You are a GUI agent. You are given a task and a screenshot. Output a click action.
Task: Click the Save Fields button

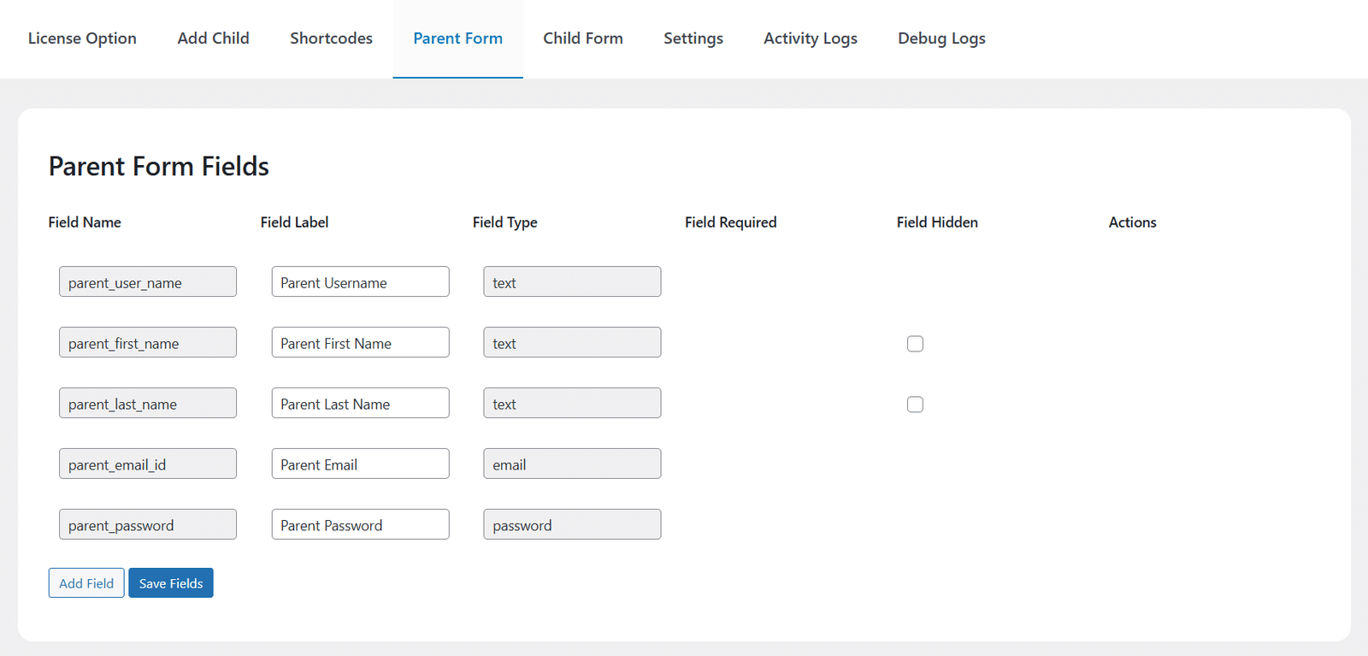[171, 583]
